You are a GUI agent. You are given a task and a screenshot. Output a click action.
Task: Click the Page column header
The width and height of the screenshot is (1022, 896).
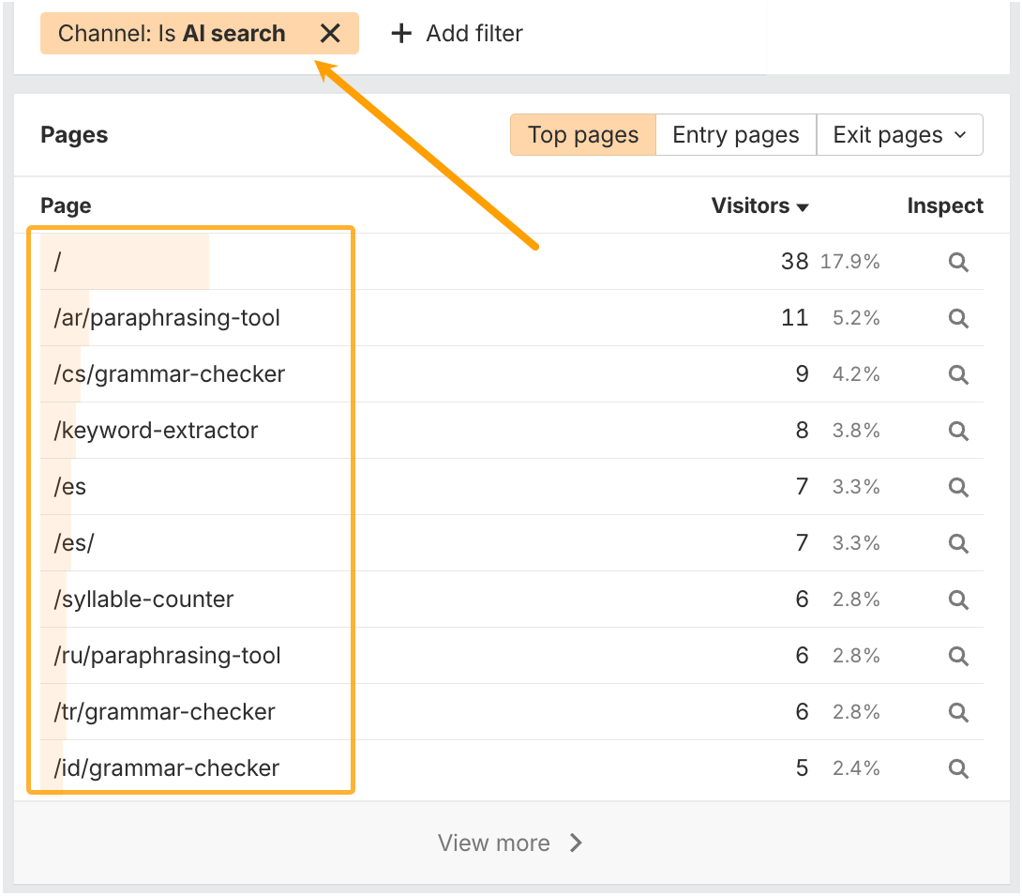[x=66, y=205]
